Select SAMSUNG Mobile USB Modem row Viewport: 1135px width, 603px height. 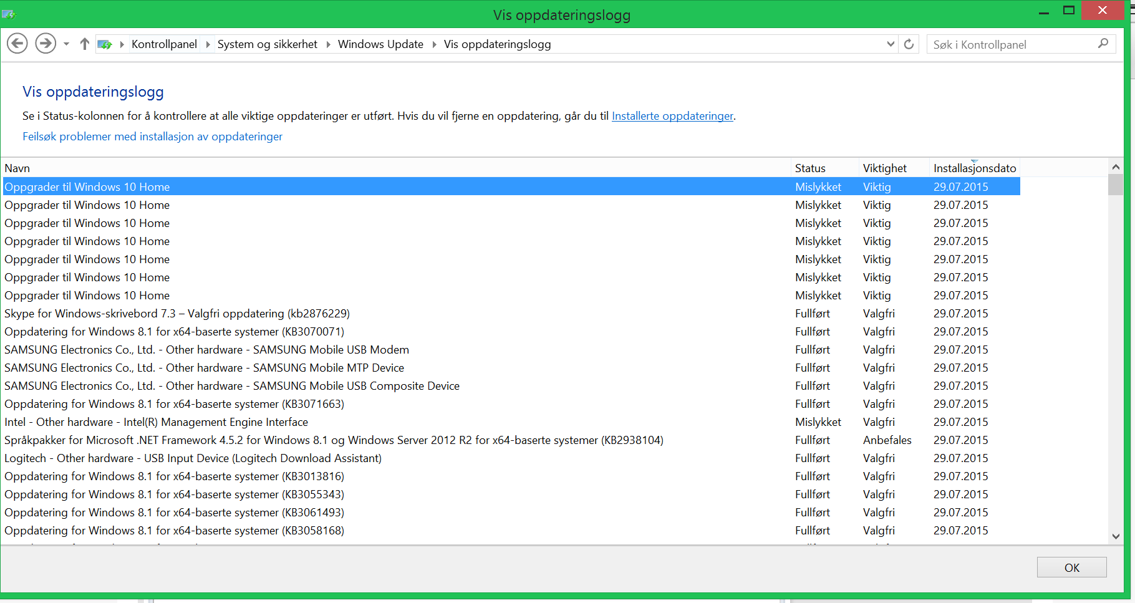coord(511,349)
